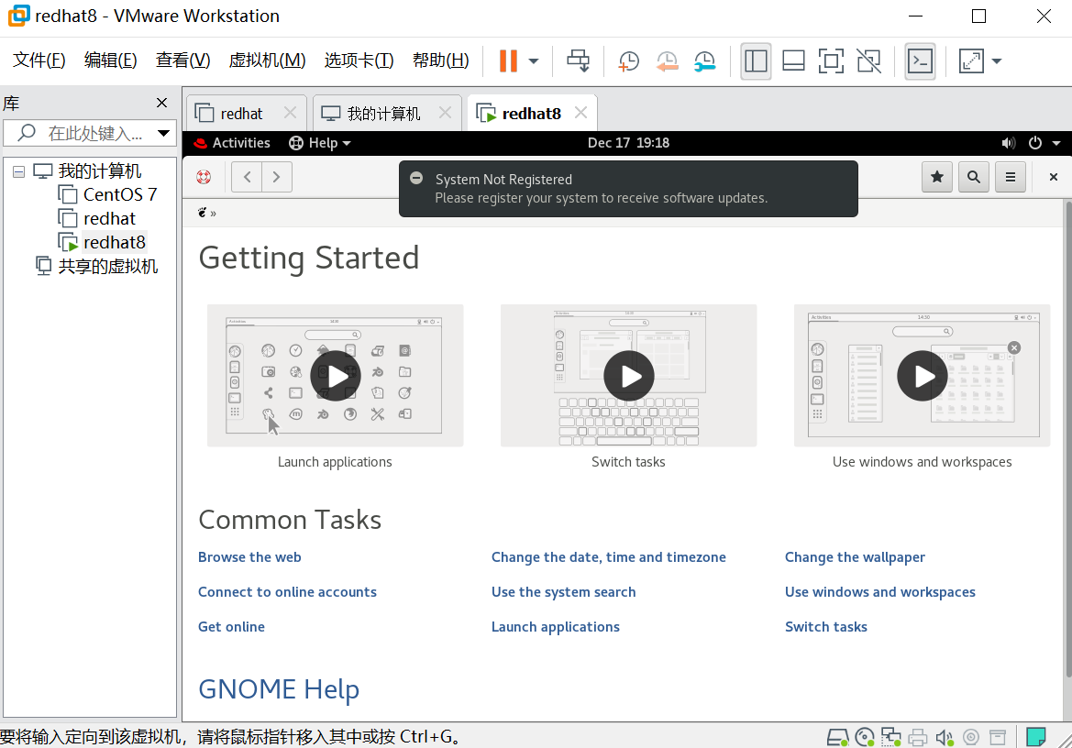Select 共享的虚拟机 in the library
1072x748 pixels.
coord(107,267)
